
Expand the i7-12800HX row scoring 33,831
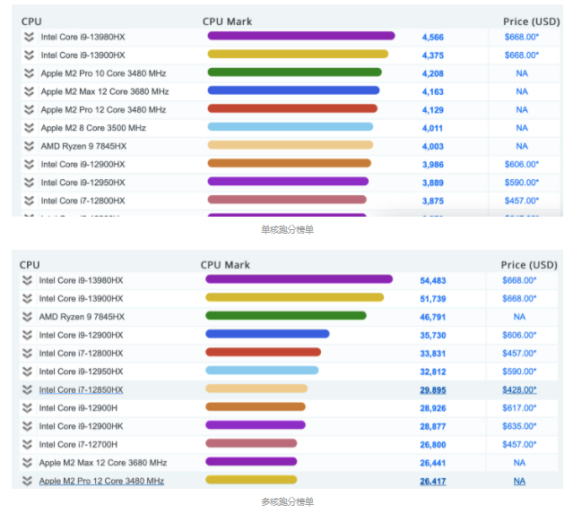(x=27, y=354)
